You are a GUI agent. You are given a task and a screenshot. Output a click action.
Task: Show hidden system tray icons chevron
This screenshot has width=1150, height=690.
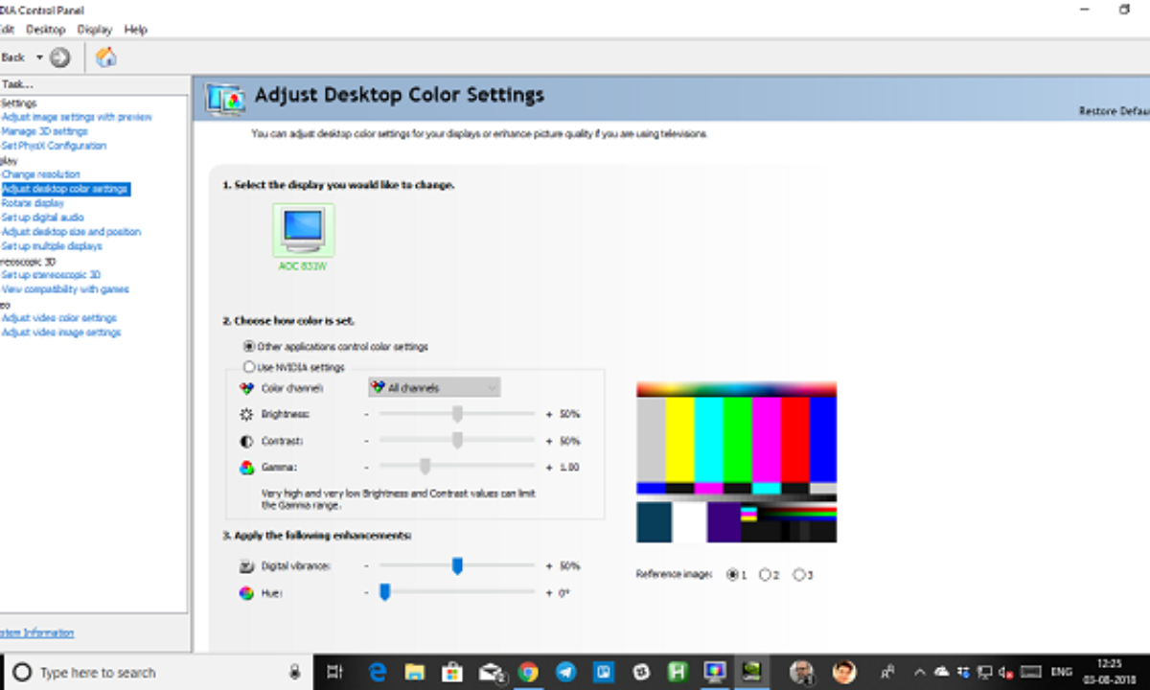tap(920, 672)
